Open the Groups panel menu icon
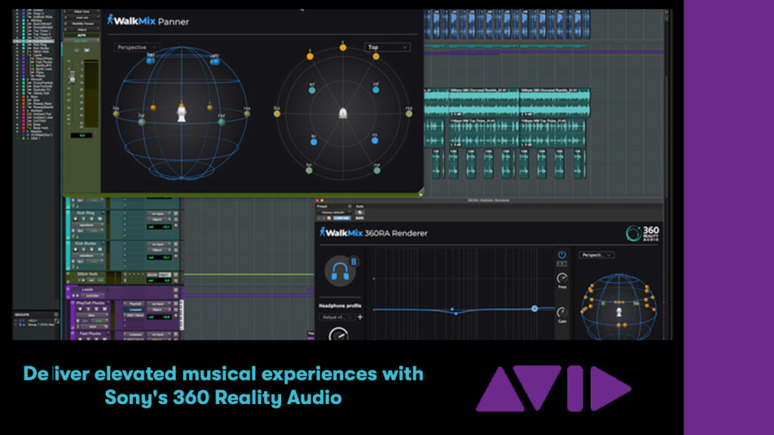 pos(55,313)
